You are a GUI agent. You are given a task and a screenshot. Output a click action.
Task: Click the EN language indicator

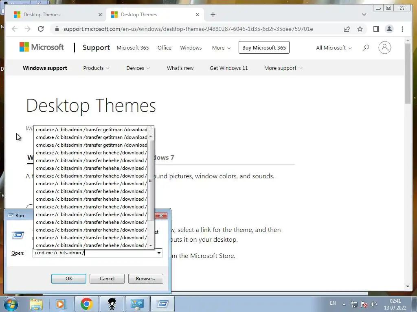333,303
